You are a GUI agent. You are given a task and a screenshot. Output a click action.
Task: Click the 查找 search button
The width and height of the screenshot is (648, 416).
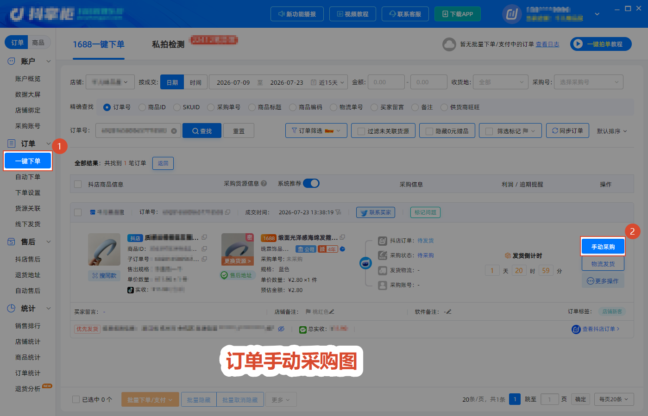(x=201, y=131)
